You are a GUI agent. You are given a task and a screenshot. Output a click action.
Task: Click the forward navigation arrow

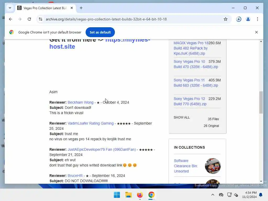pos(20,19)
